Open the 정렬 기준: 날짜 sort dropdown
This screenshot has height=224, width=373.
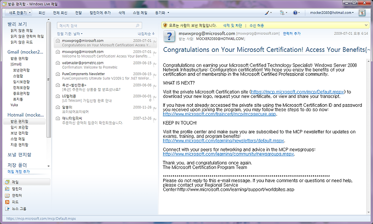pyautogui.click(x=70, y=34)
